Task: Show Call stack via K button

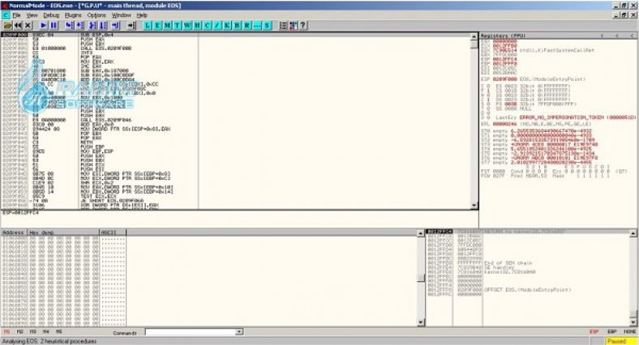Action: coord(227,25)
